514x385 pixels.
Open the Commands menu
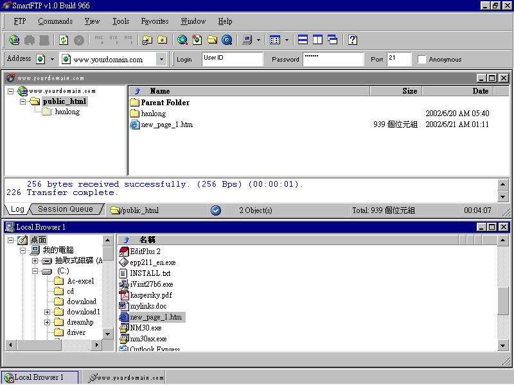pyautogui.click(x=55, y=21)
